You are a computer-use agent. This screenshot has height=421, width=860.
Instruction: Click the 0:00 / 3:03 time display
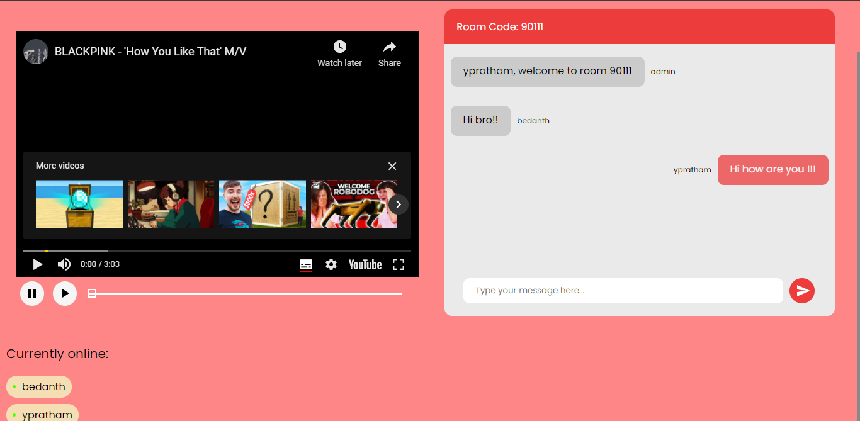click(100, 264)
